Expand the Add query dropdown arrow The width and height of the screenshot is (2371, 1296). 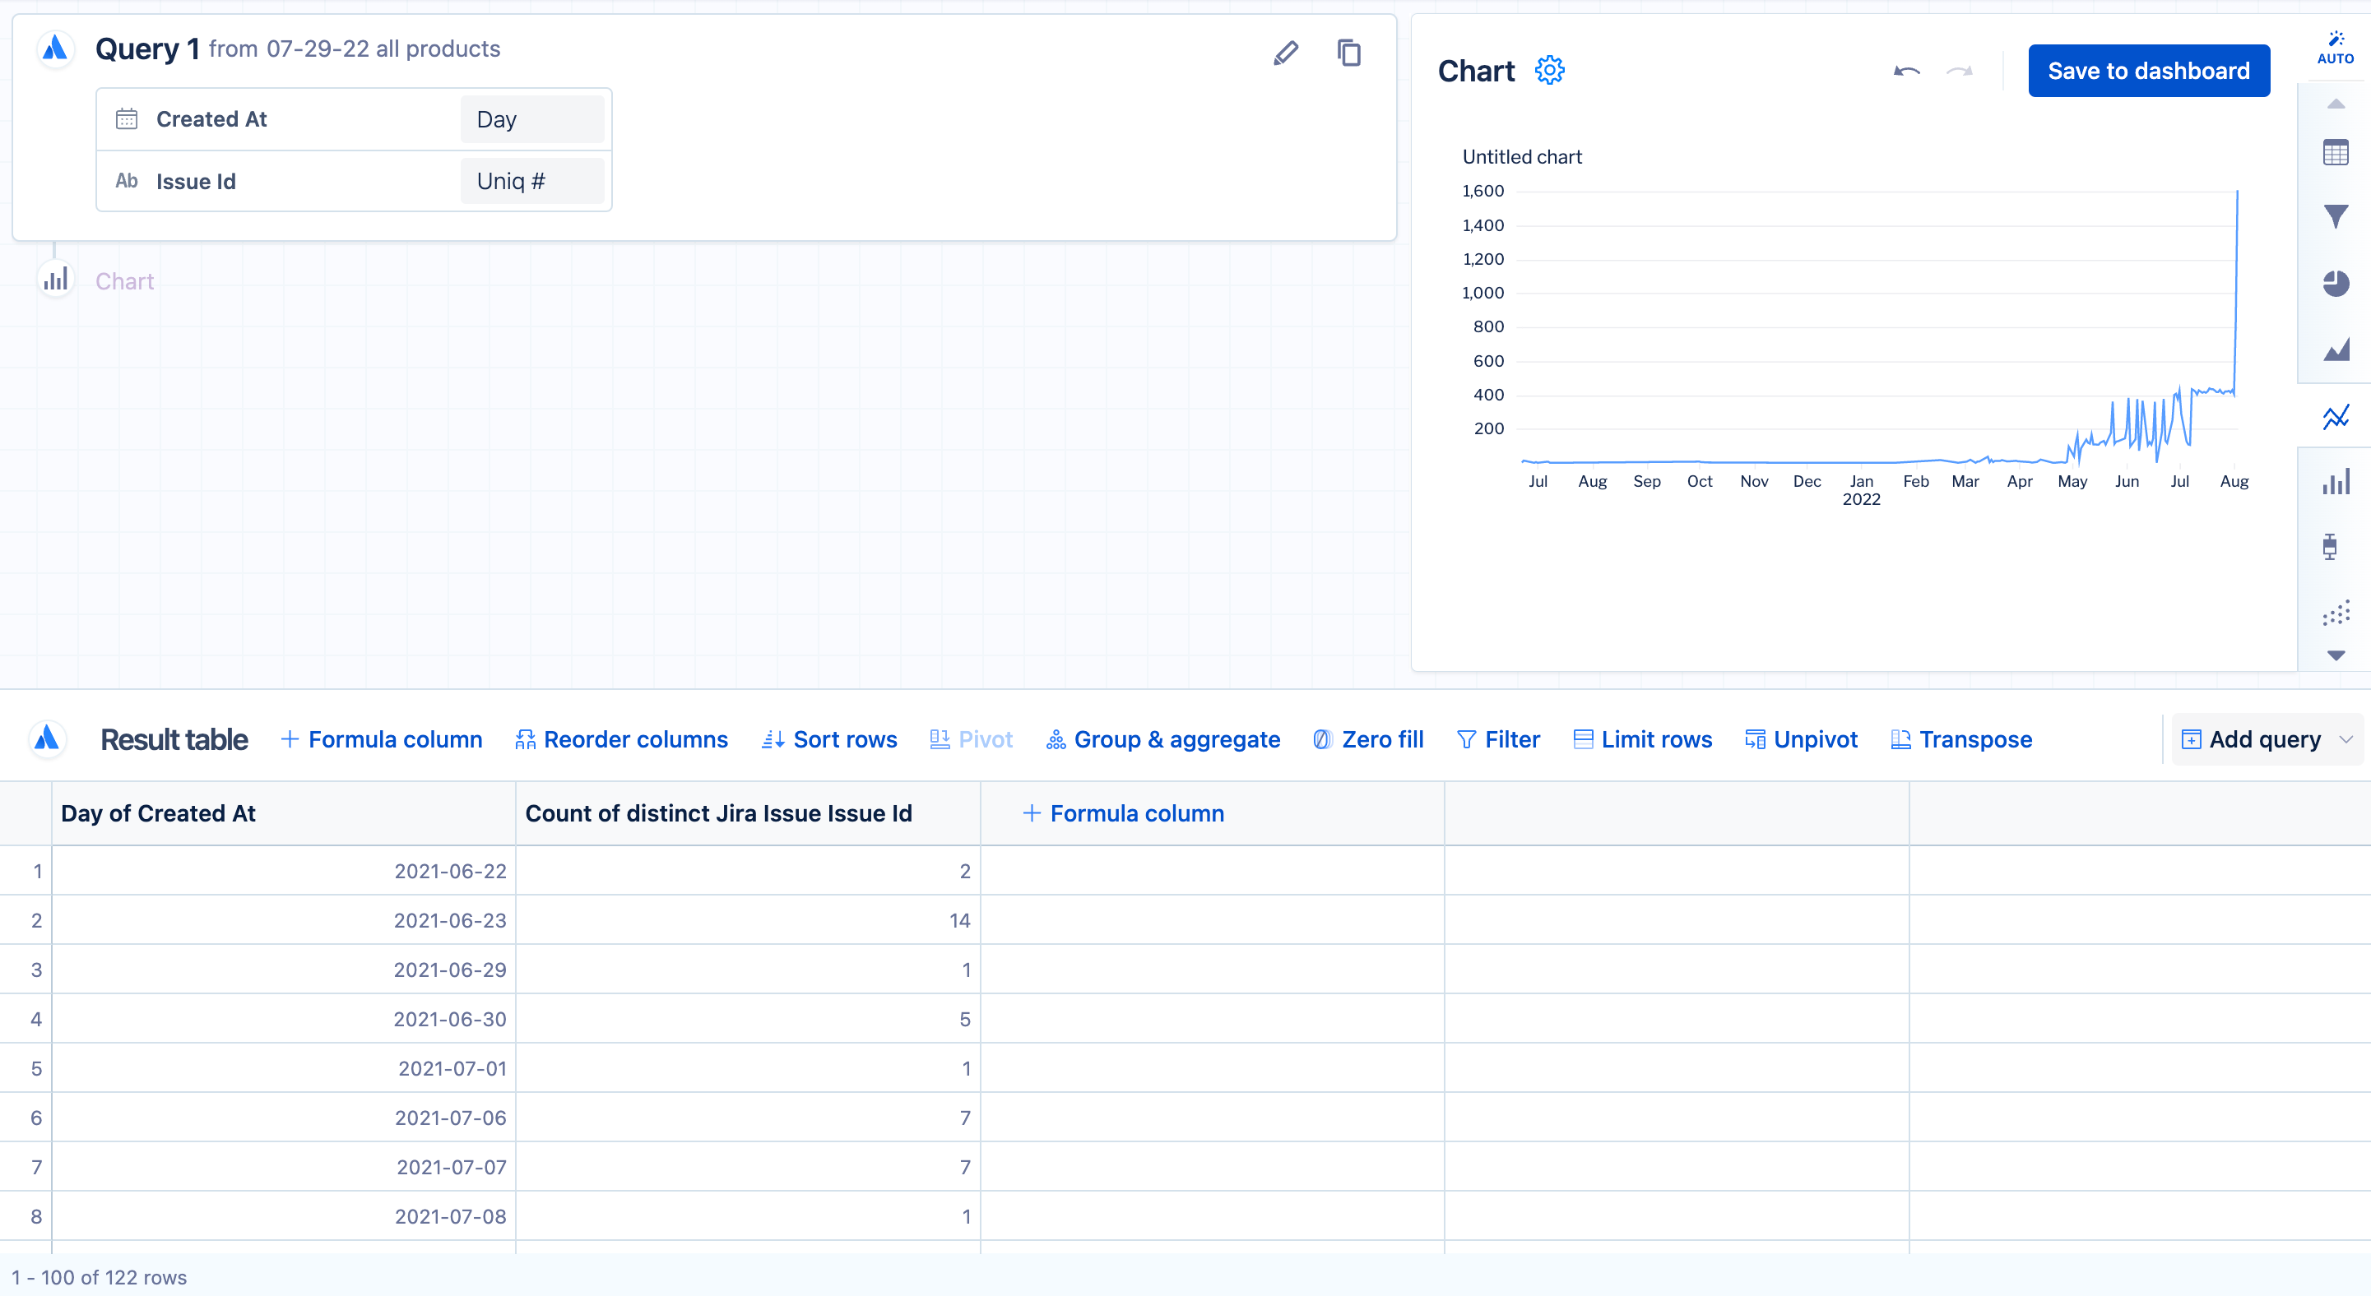coord(2345,739)
